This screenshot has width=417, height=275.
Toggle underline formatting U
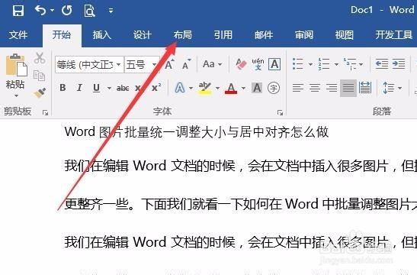[x=97, y=88]
